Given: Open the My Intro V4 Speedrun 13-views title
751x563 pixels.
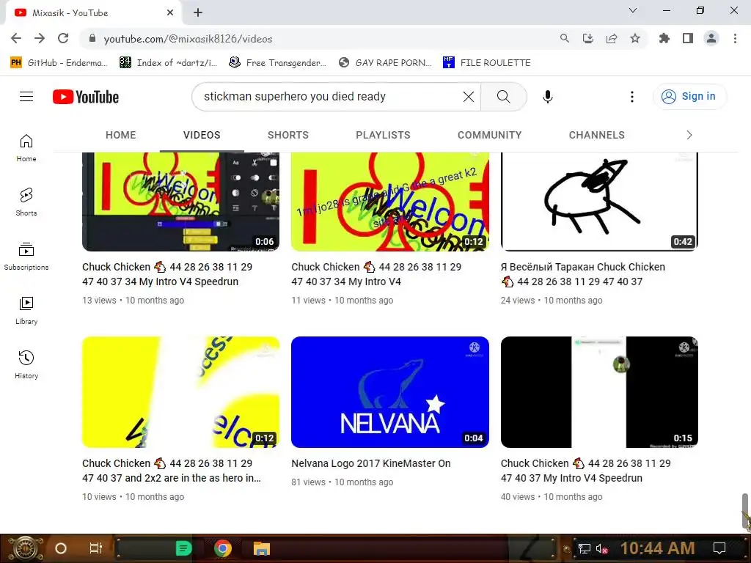Looking at the screenshot, I should [x=167, y=274].
